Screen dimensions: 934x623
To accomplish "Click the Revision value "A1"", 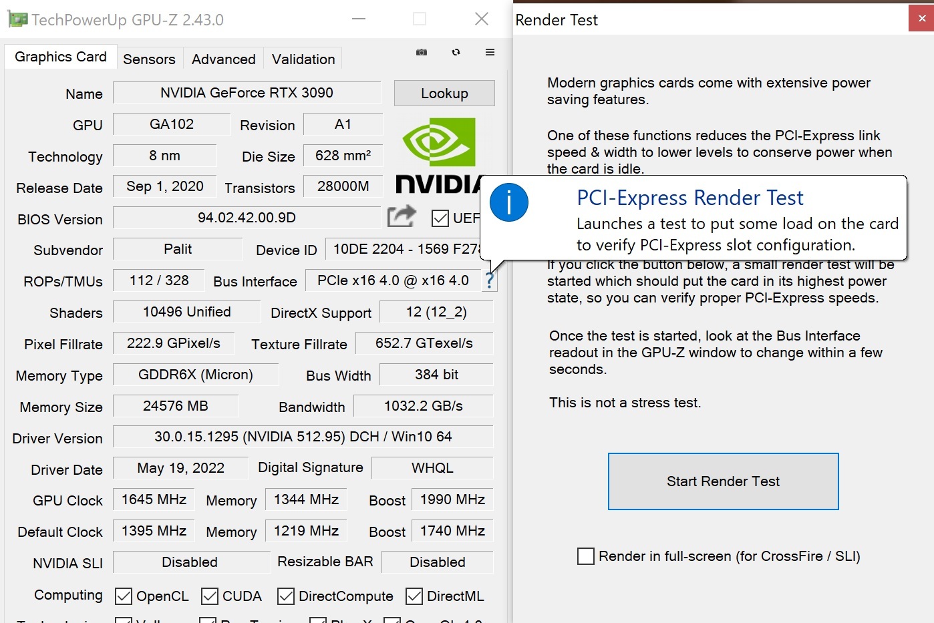I will tap(343, 124).
